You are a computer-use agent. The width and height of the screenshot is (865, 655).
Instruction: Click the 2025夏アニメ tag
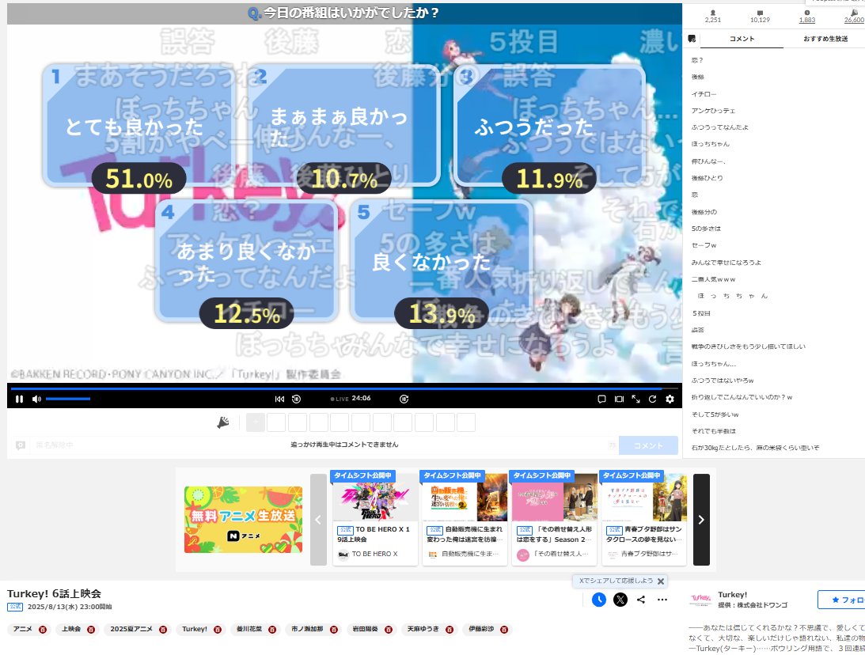(x=131, y=629)
